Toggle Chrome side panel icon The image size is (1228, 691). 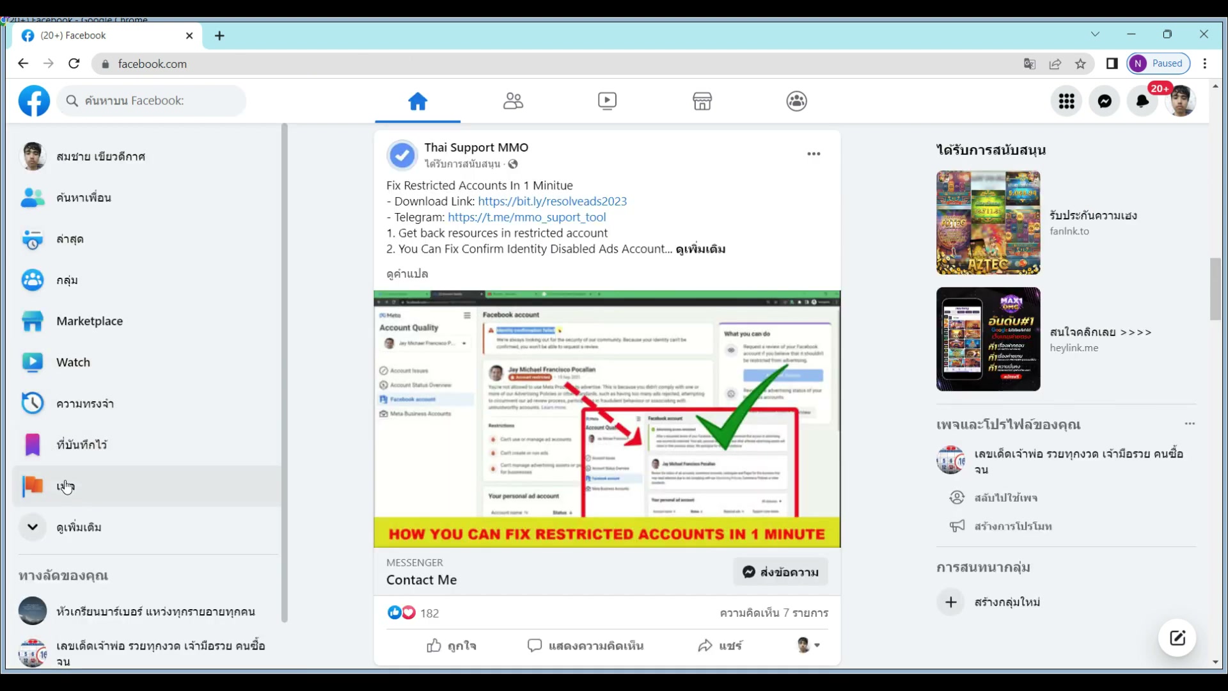tap(1112, 63)
